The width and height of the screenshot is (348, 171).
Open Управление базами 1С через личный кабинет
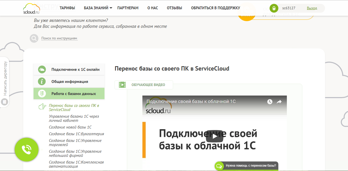click(74, 118)
